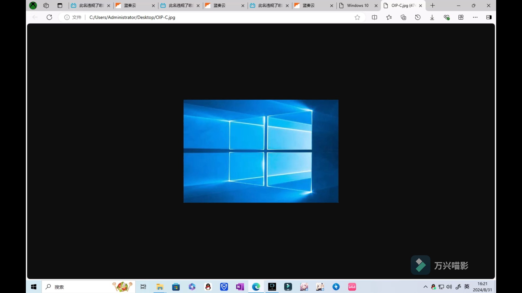Screen dimensions: 522x293
Task: Click the taskbar 搜索 search box
Action: (88, 287)
